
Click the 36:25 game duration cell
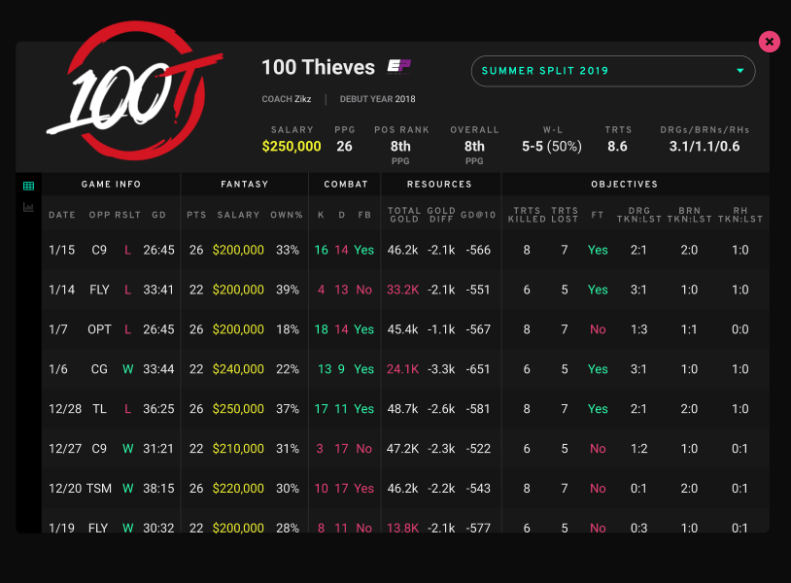pyautogui.click(x=158, y=409)
